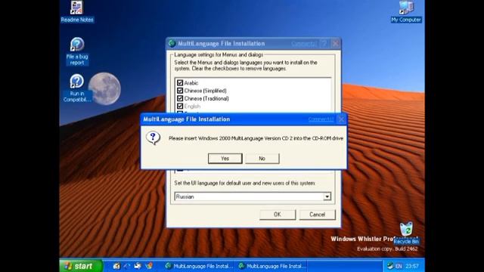
Task: Uncheck Chinese (Traditional) checkbox
Action: pyautogui.click(x=180, y=98)
